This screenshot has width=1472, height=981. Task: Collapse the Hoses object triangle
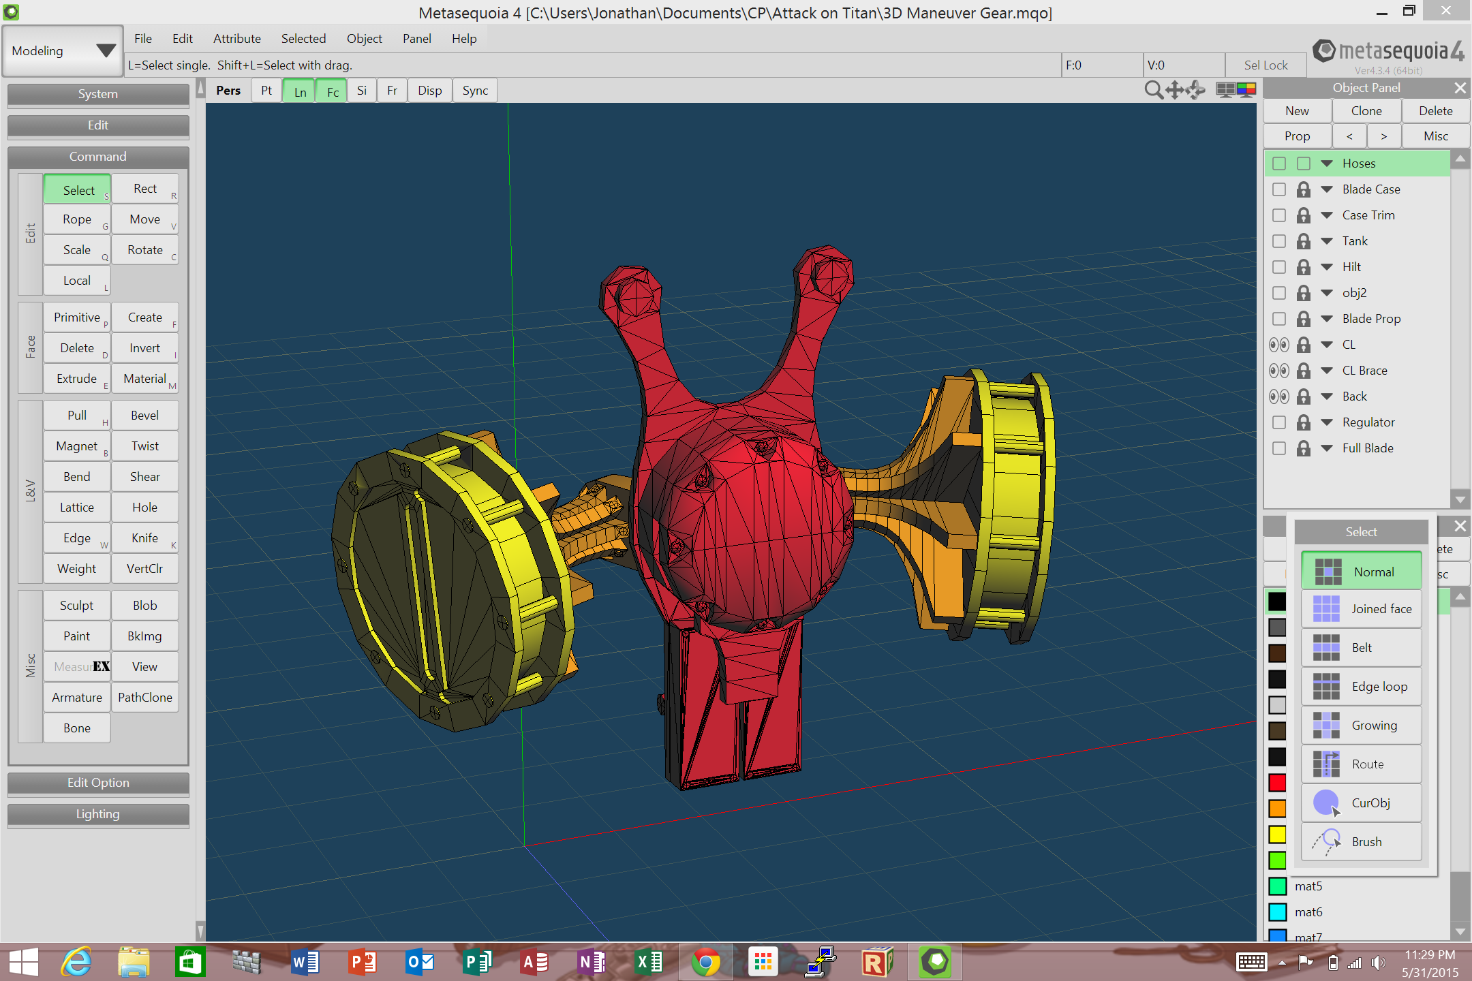[x=1327, y=163]
